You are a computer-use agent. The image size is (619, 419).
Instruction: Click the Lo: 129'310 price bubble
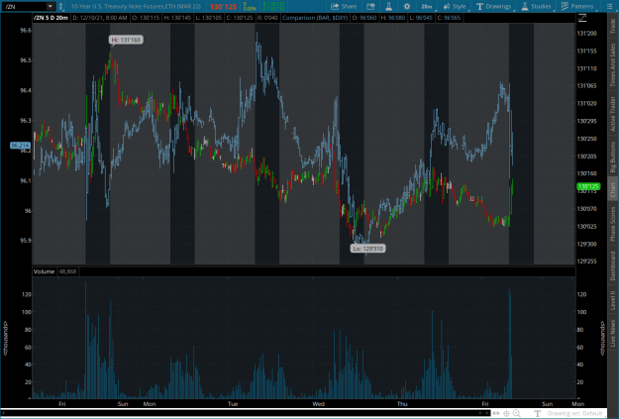click(x=367, y=249)
